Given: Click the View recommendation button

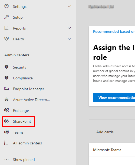Looking at the screenshot, I should (114, 98).
